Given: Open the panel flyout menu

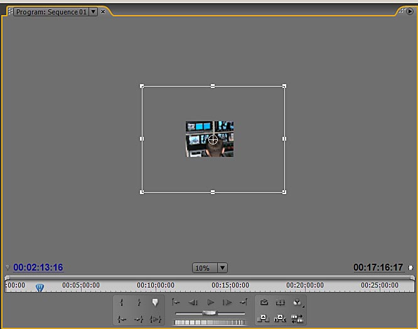Looking at the screenshot, I should point(410,11).
